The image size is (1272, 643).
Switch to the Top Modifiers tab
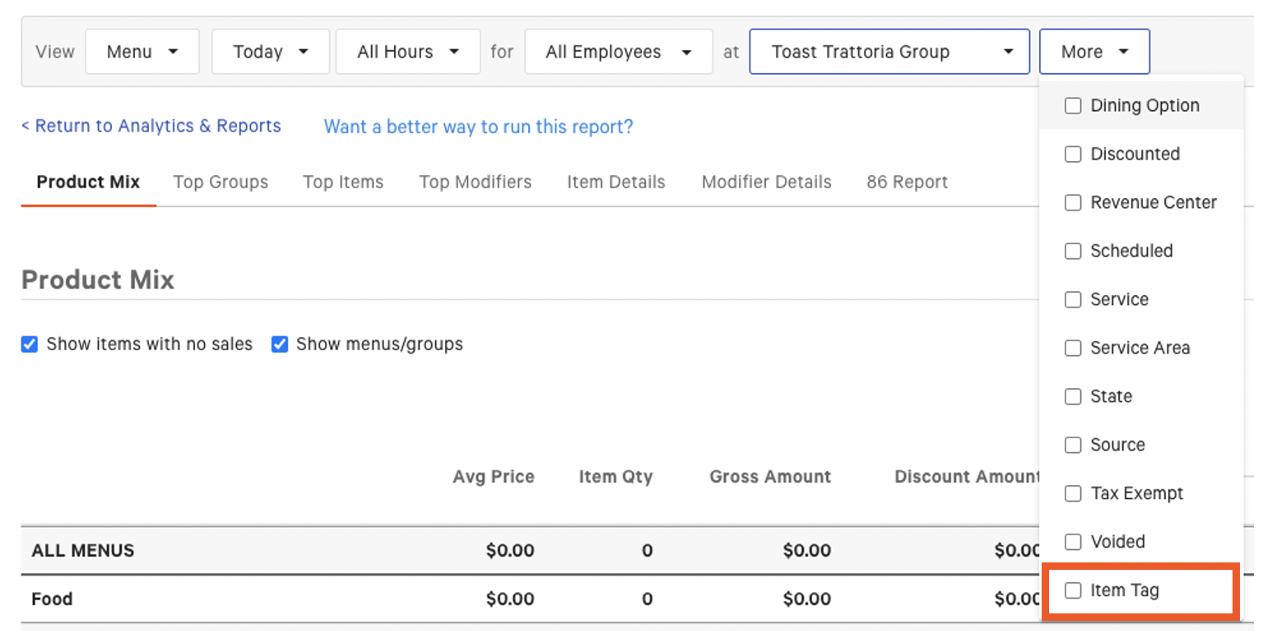coord(476,182)
